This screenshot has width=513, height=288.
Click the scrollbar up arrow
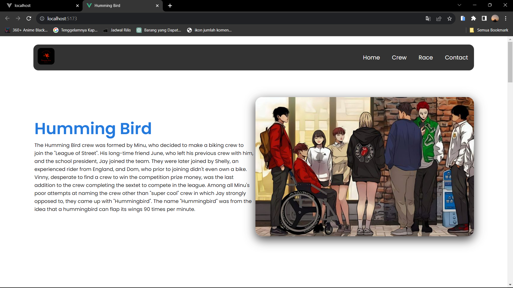tap(510, 39)
